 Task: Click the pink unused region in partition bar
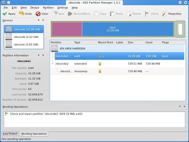(x=67, y=29)
